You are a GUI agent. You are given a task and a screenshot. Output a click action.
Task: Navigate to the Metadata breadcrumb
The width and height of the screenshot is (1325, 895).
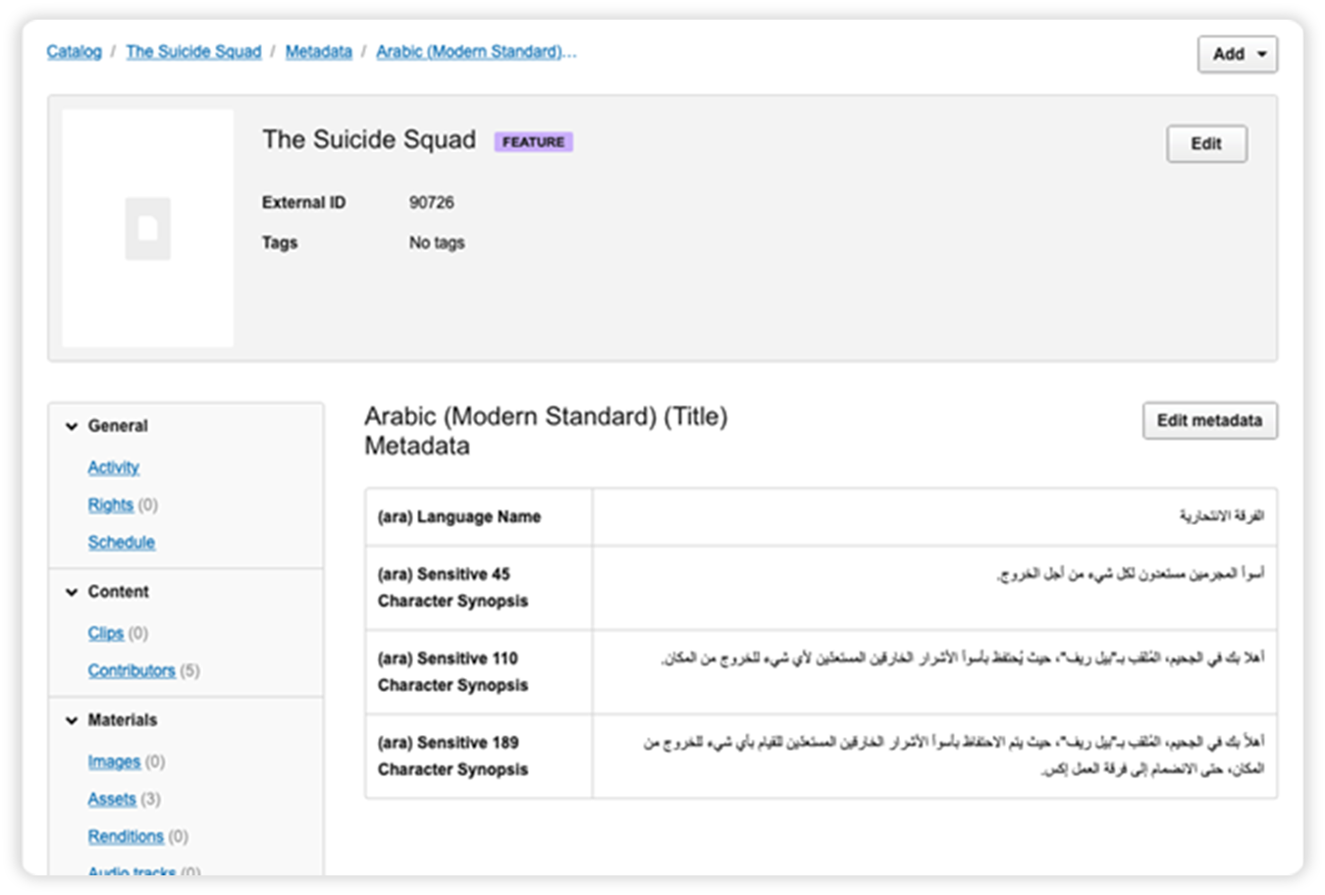click(x=318, y=51)
